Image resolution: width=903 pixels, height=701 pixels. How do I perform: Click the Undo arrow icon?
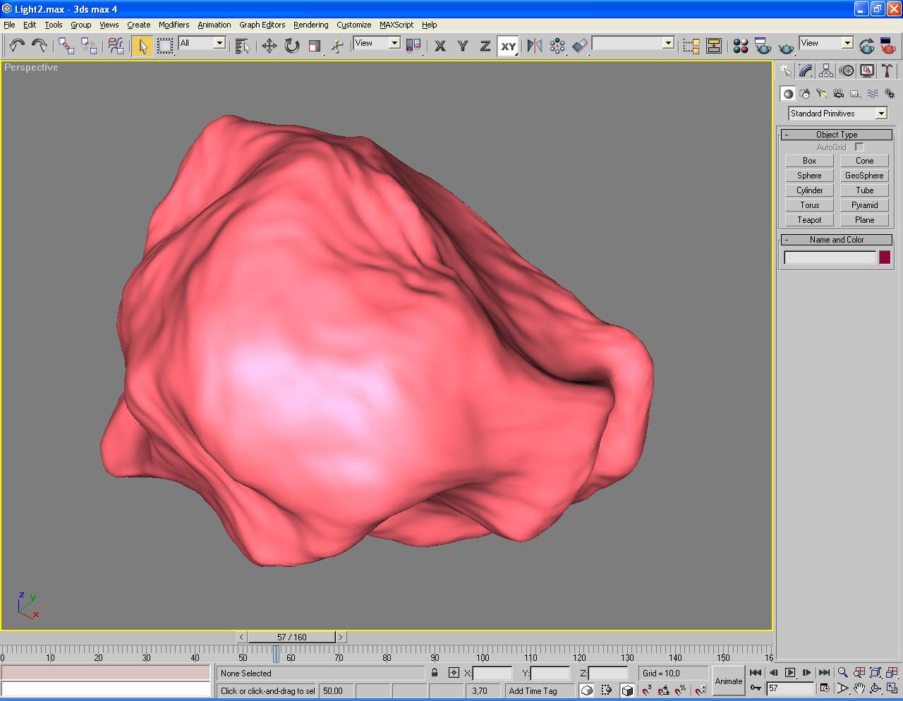tap(17, 47)
